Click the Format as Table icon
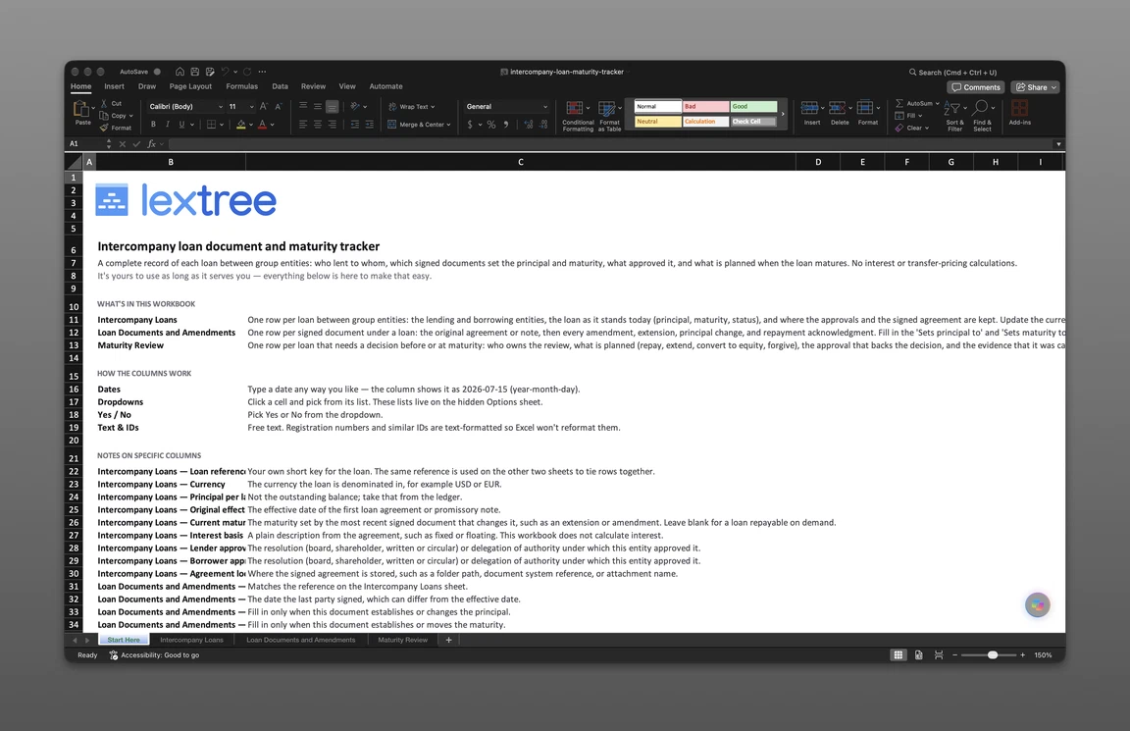 pyautogui.click(x=607, y=109)
